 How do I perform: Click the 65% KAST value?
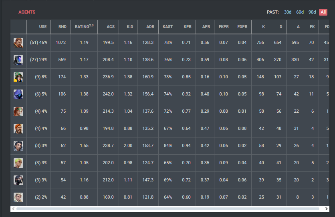point(168,163)
